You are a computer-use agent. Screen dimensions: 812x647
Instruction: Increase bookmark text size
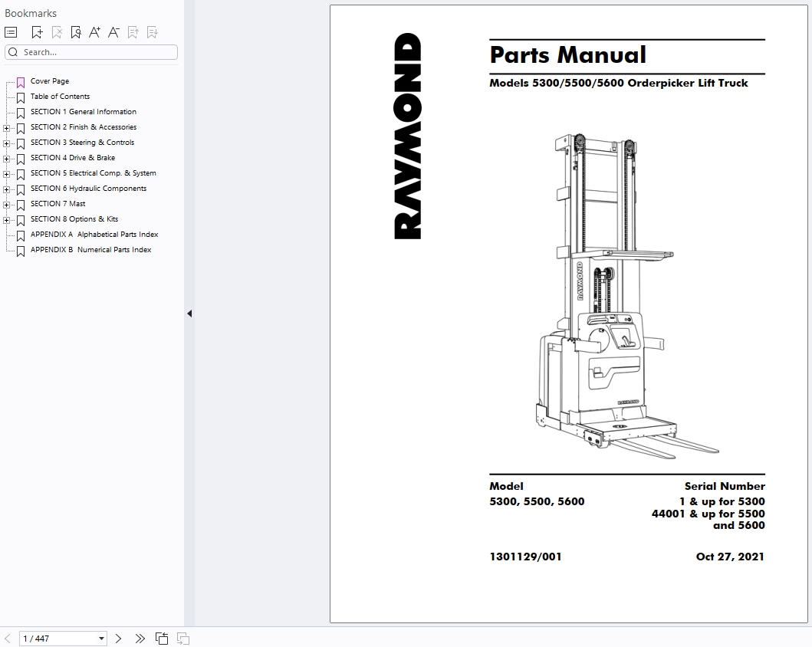click(x=94, y=31)
